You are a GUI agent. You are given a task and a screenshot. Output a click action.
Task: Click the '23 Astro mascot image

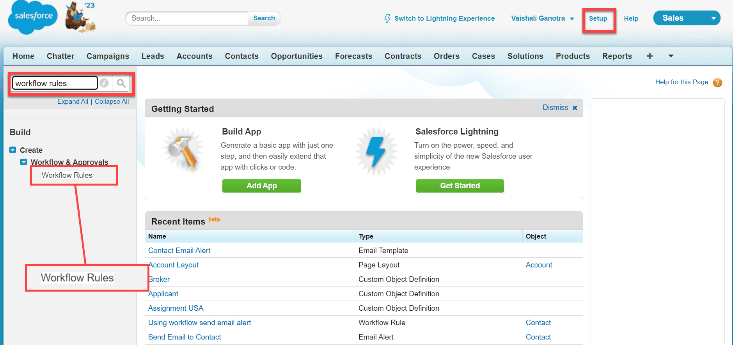pyautogui.click(x=80, y=17)
